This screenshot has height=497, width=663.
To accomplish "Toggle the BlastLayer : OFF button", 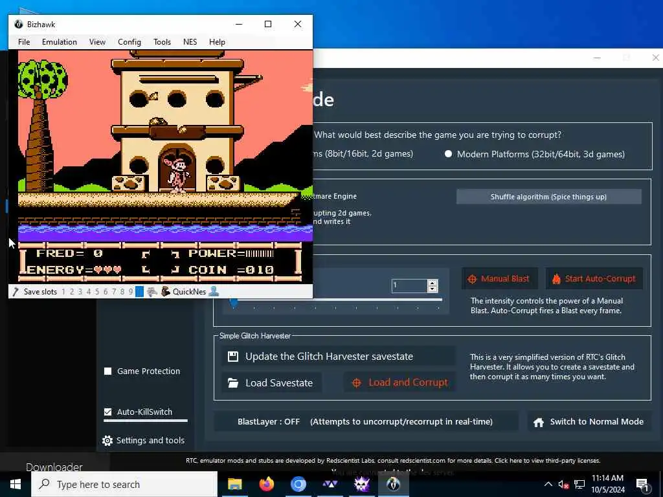I will coord(366,421).
